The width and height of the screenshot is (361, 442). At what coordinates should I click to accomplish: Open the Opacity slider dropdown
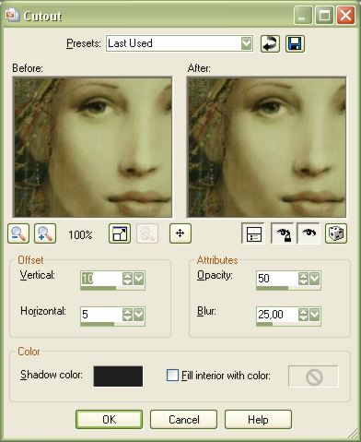click(315, 279)
